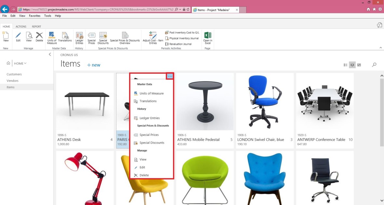Expand the HOME navigation dropdown
Viewport: 384px width, 205px height.
click(20, 64)
